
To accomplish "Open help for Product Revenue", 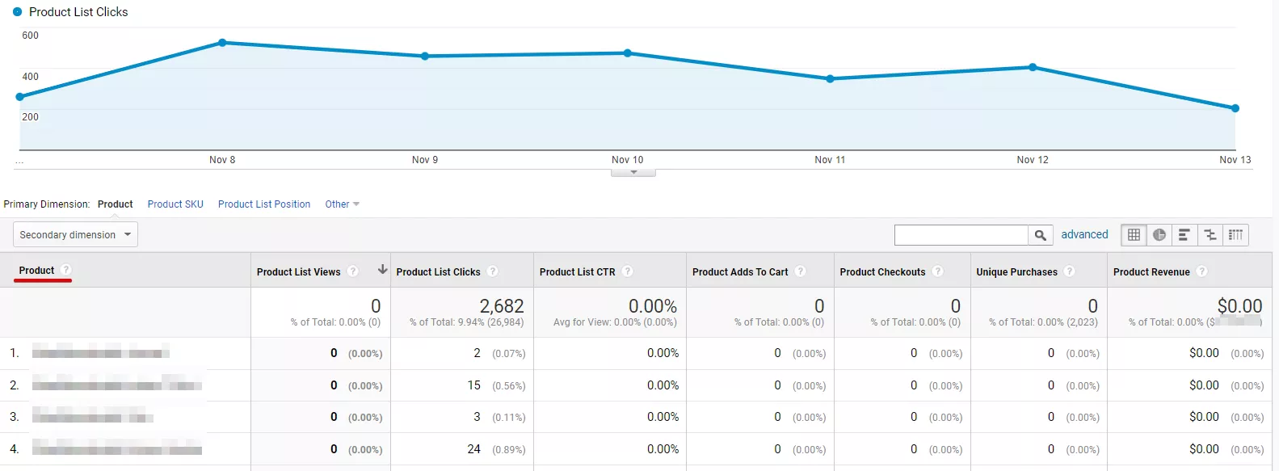I will [x=1202, y=271].
